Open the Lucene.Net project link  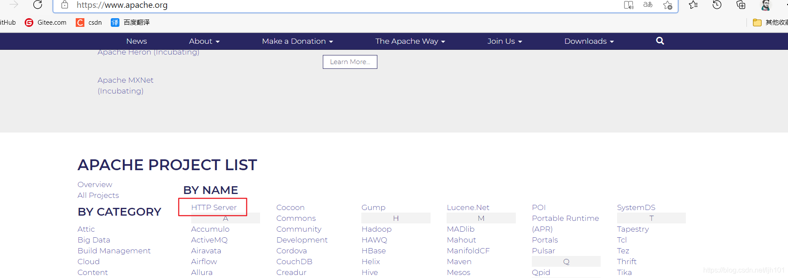[468, 207]
